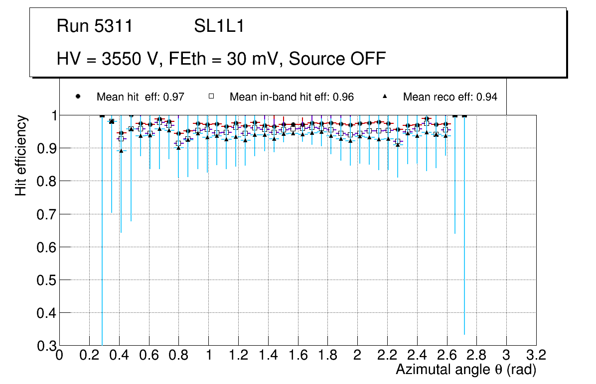This screenshot has height=384, width=596.
Task: Click the 'Run 5311' title text
Action: (95, 26)
